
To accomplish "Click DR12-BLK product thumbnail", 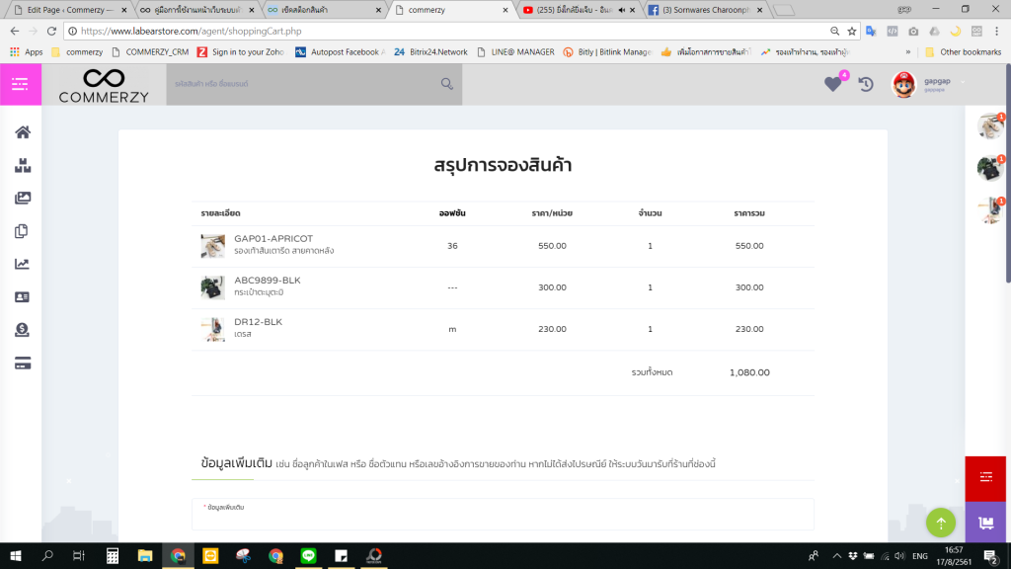I will (x=213, y=329).
